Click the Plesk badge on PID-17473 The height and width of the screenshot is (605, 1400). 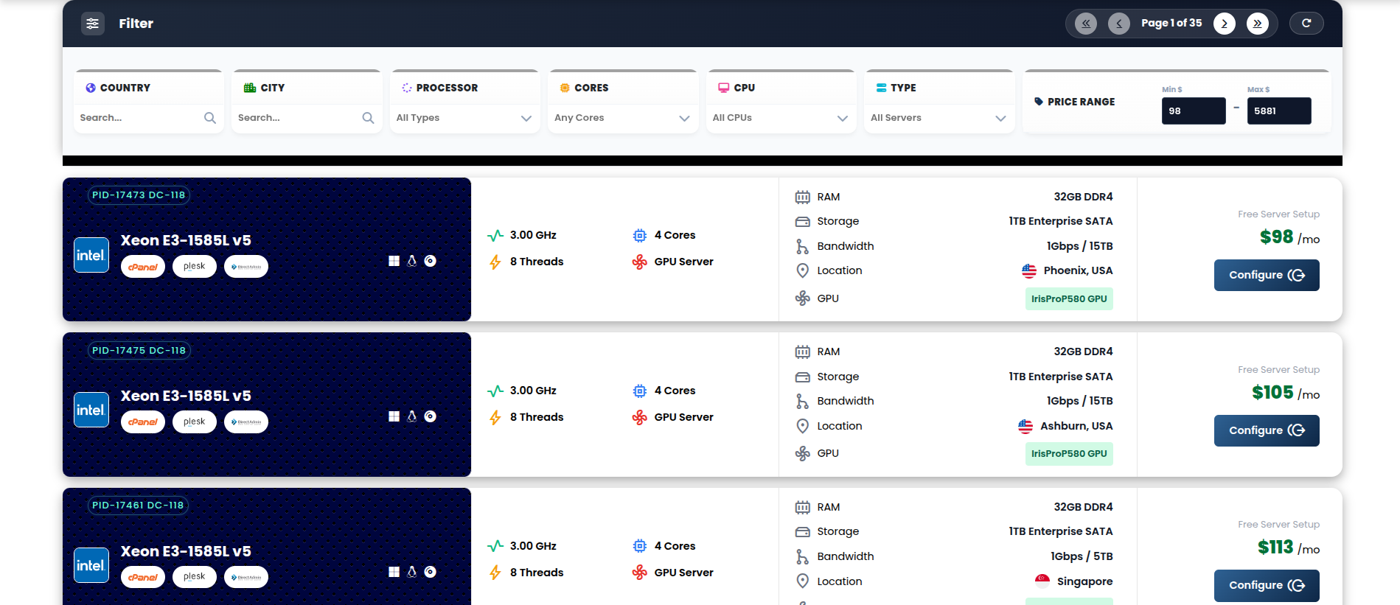pos(195,267)
